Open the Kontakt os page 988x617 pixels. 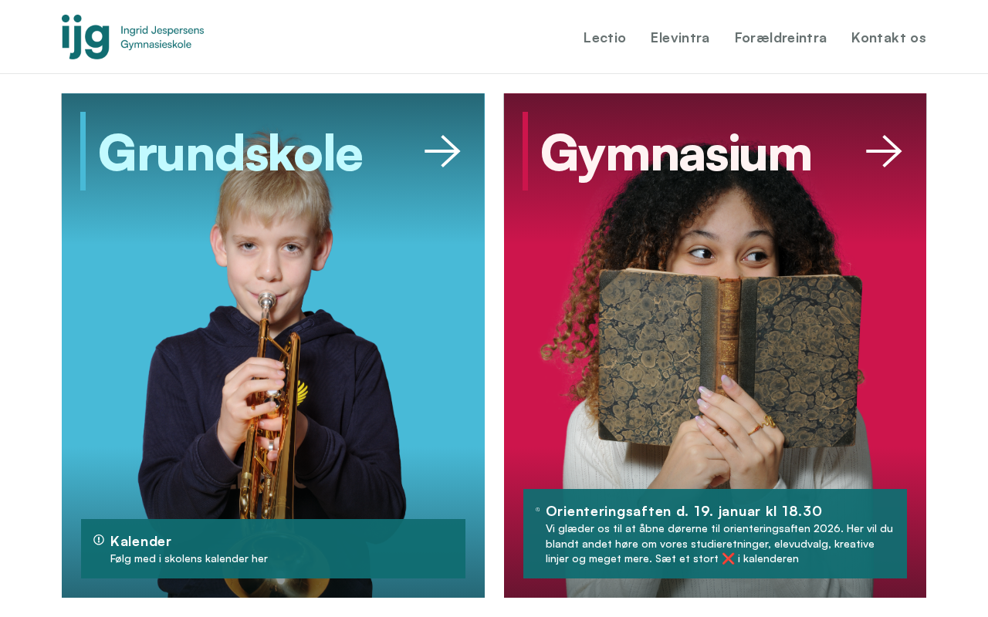(888, 38)
